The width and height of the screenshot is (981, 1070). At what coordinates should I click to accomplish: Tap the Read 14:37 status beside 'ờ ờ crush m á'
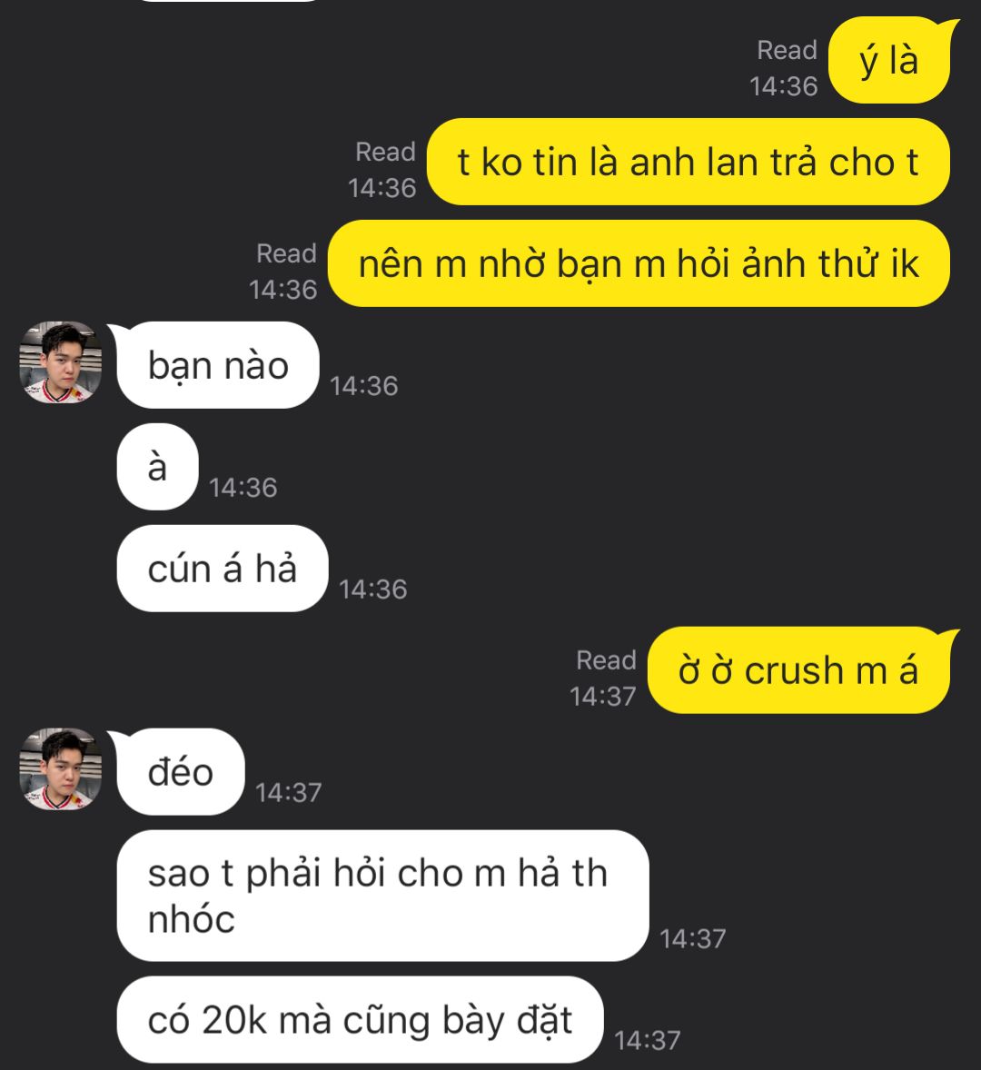click(x=604, y=679)
